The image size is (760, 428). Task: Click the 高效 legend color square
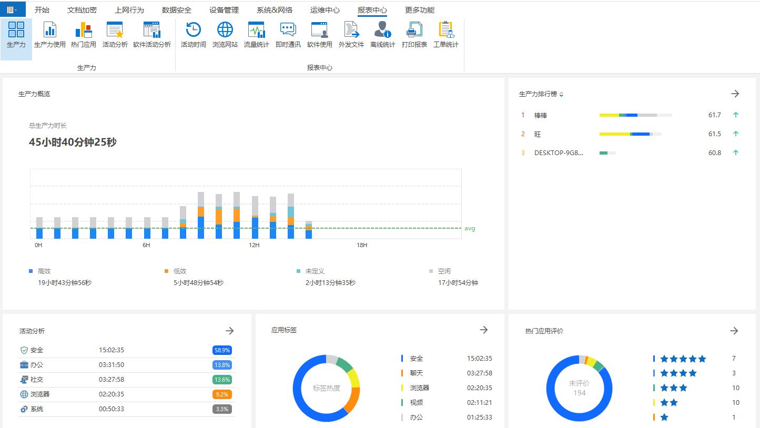point(31,271)
